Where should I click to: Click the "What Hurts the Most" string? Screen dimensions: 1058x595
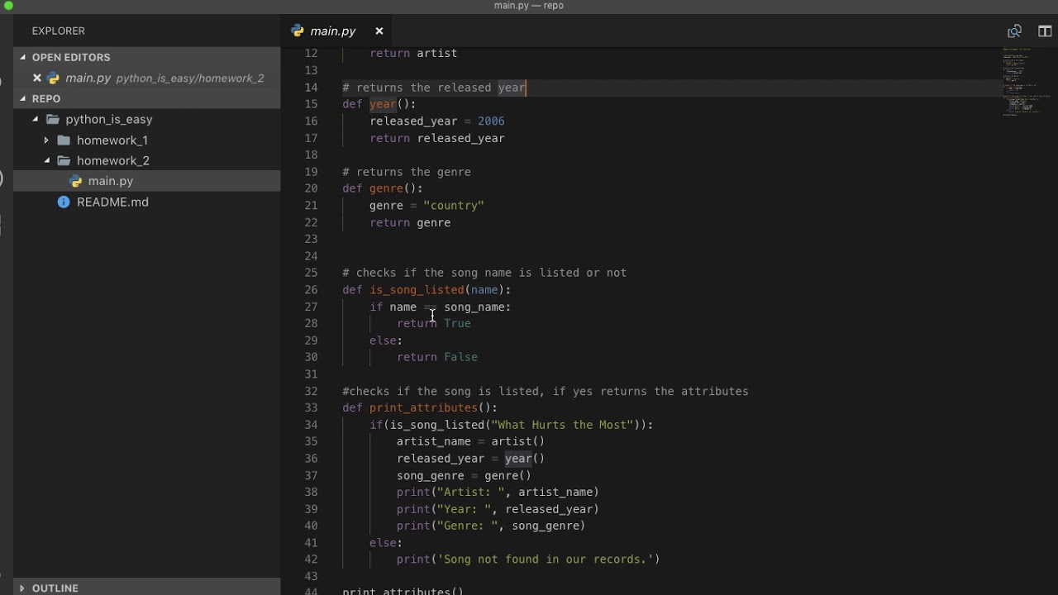(x=562, y=425)
